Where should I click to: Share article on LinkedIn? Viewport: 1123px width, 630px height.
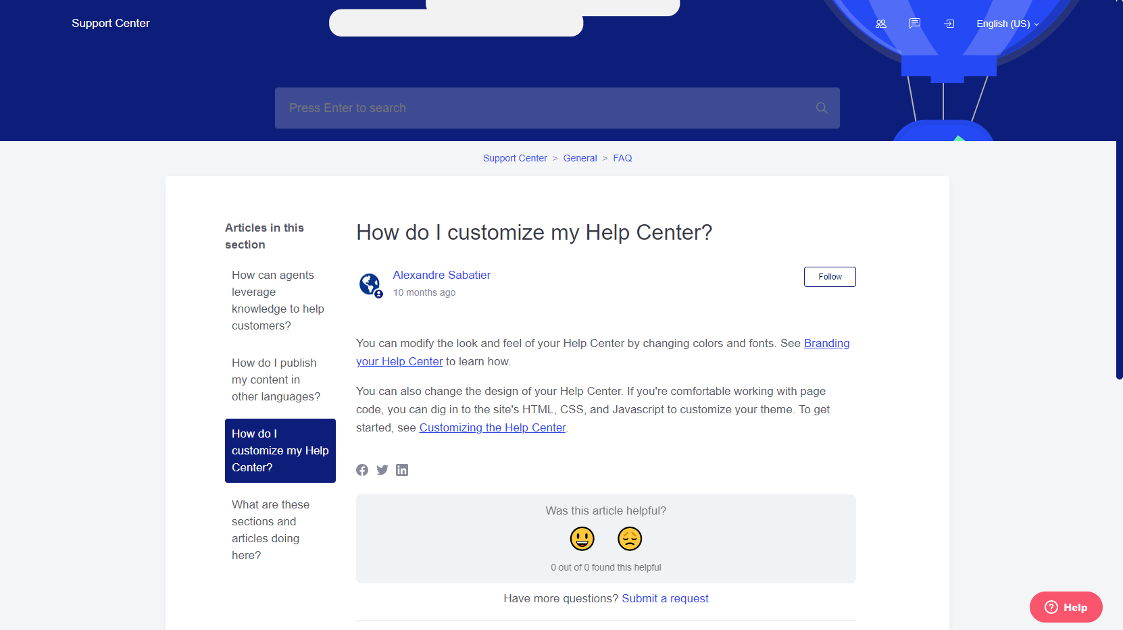point(402,470)
